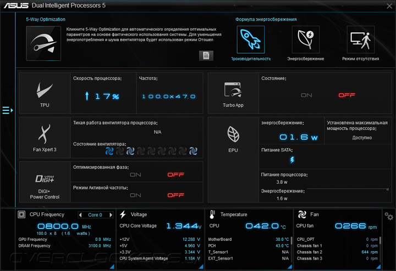Adjust the EPU power saving slider
Image resolution: width=396 pixels, height=271 pixels.
(348, 189)
